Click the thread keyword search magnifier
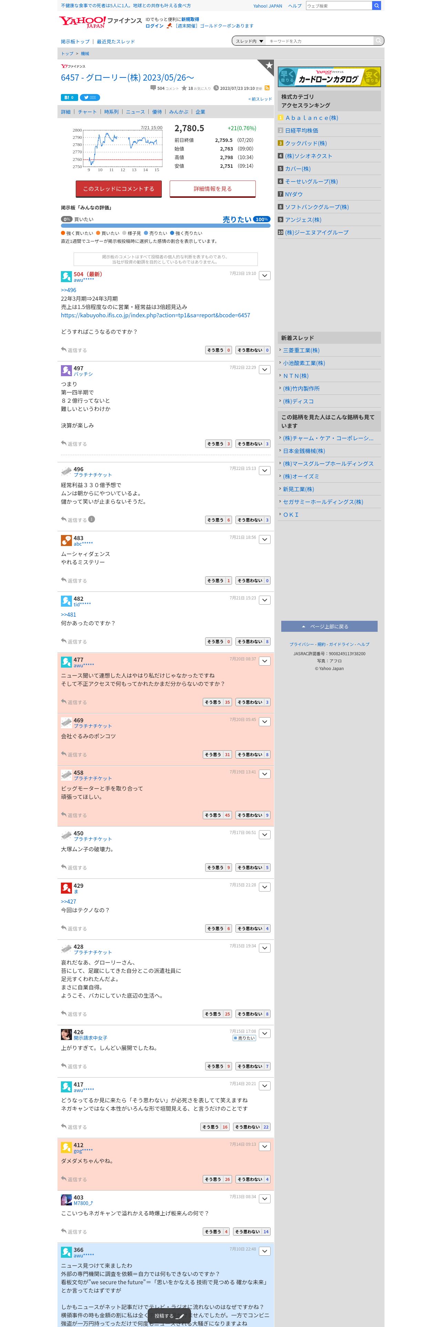 click(378, 41)
